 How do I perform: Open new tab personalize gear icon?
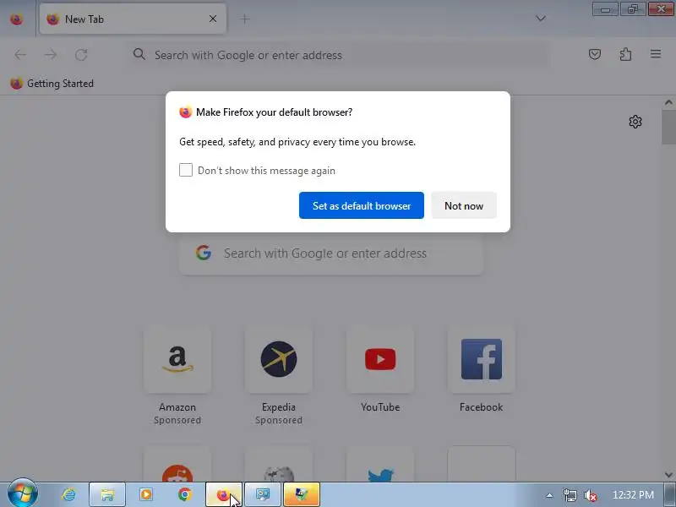pyautogui.click(x=635, y=122)
